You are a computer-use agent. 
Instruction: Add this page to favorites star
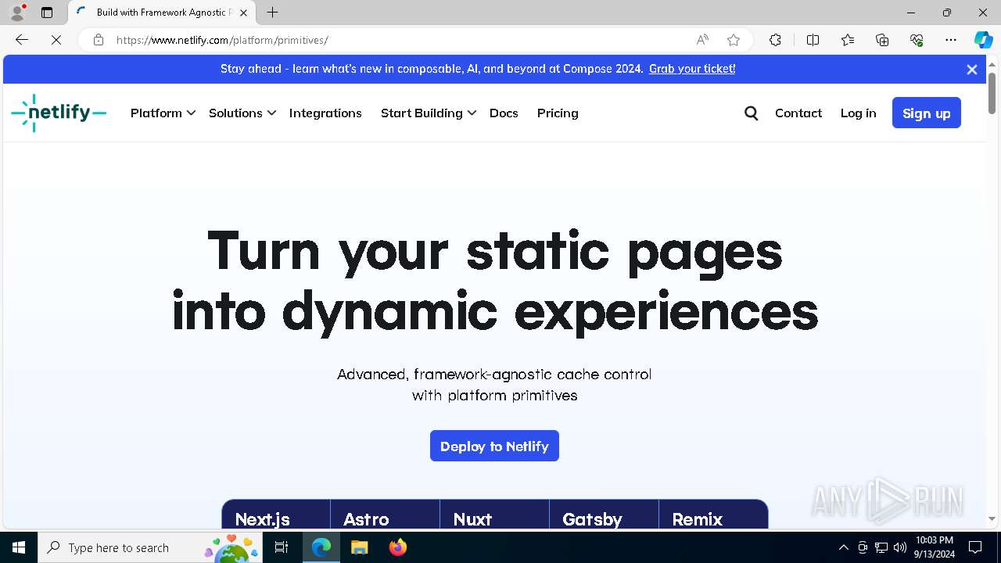click(x=733, y=40)
